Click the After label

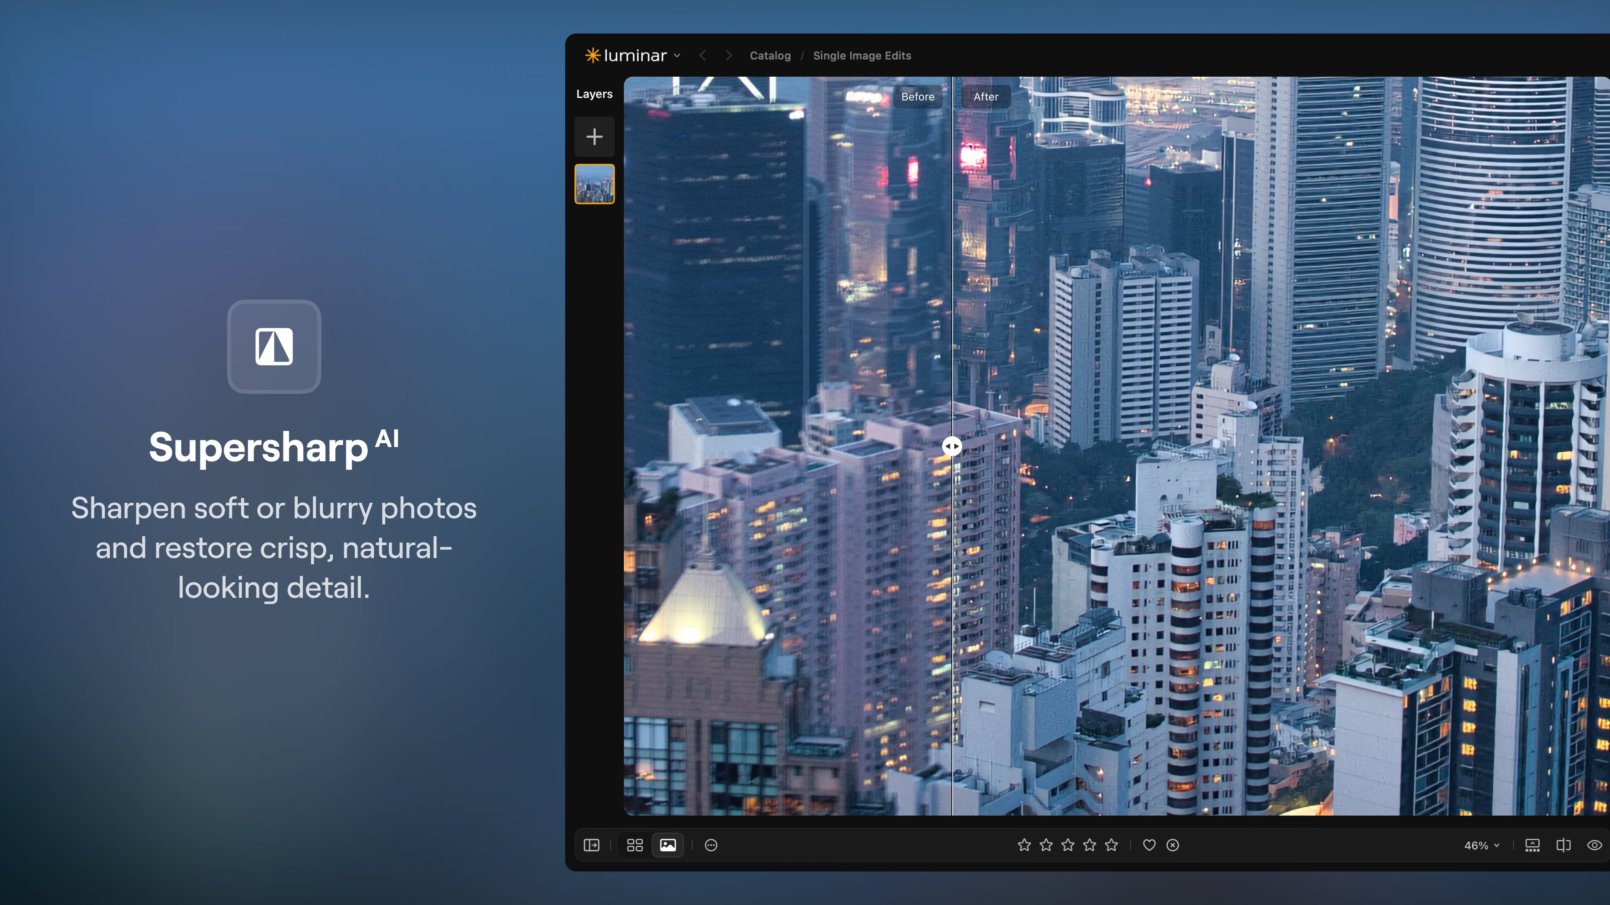pyautogui.click(x=986, y=97)
